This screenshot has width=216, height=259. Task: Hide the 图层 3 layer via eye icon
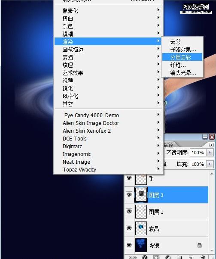(x=129, y=195)
